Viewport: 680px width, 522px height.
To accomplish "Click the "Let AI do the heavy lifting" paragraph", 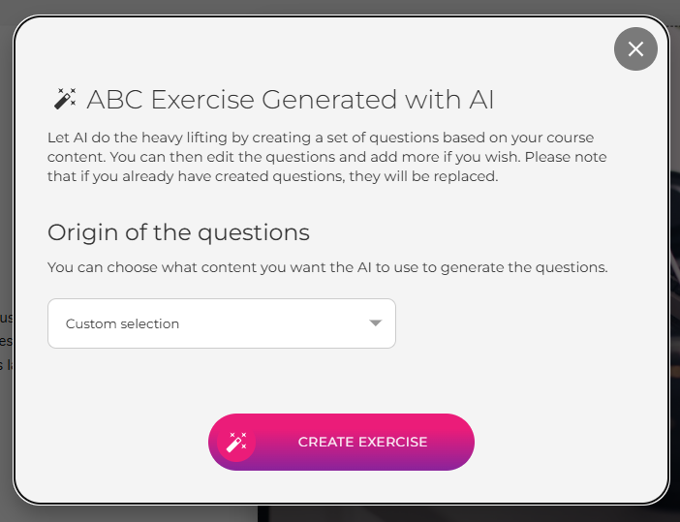I will [320, 137].
